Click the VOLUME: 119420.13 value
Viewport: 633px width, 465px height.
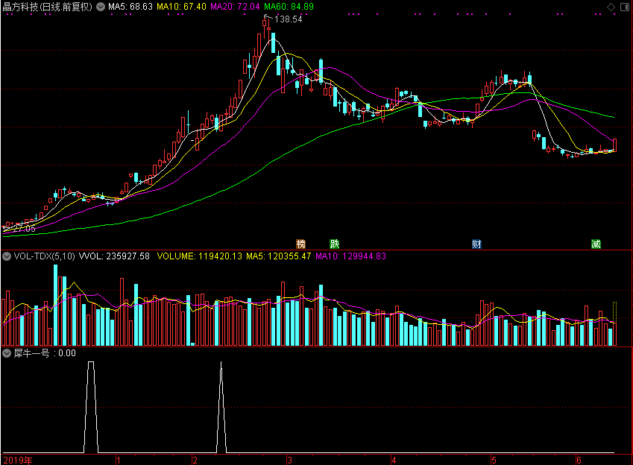199,256
